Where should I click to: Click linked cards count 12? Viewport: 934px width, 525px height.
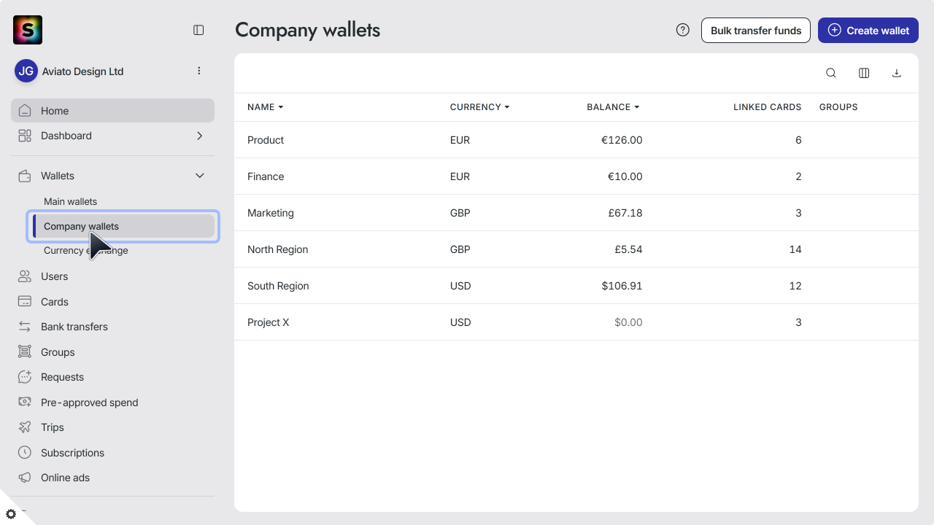pos(795,286)
